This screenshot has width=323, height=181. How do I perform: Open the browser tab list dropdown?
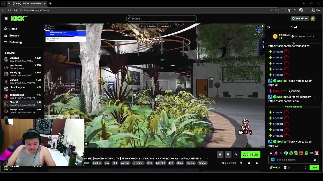point(3,3)
